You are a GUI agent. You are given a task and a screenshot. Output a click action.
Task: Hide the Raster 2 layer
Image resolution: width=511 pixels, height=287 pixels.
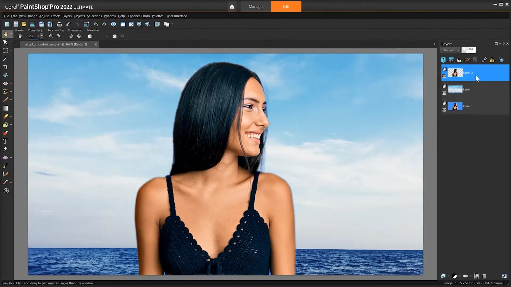click(x=444, y=76)
